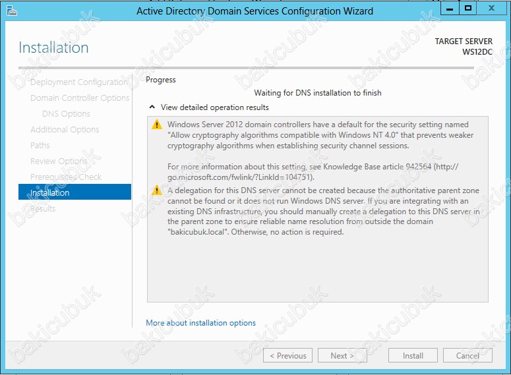Close the wizard with the X button
The image size is (511, 375).
491,9
